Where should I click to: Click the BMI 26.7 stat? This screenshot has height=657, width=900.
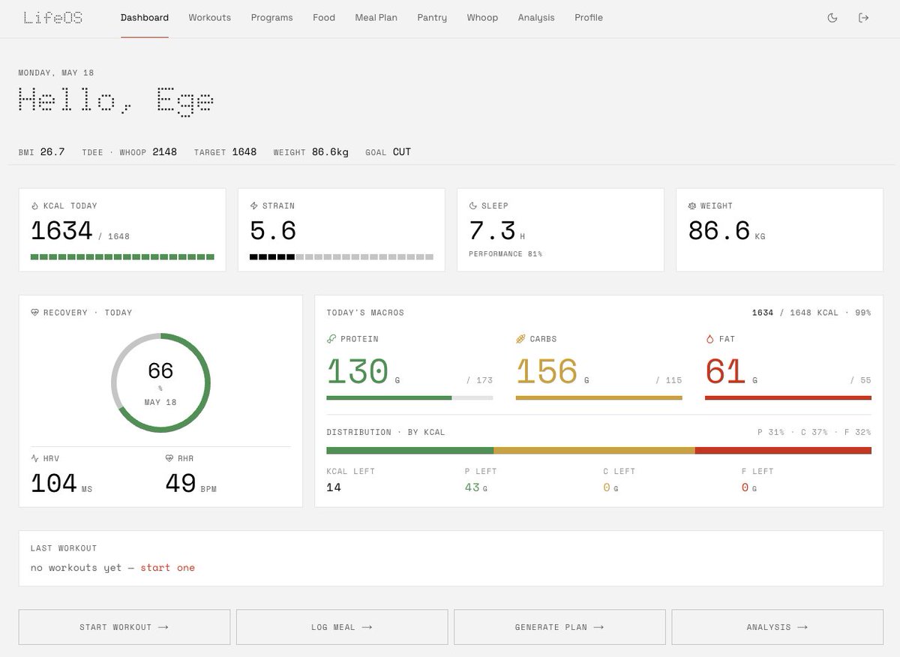(42, 152)
